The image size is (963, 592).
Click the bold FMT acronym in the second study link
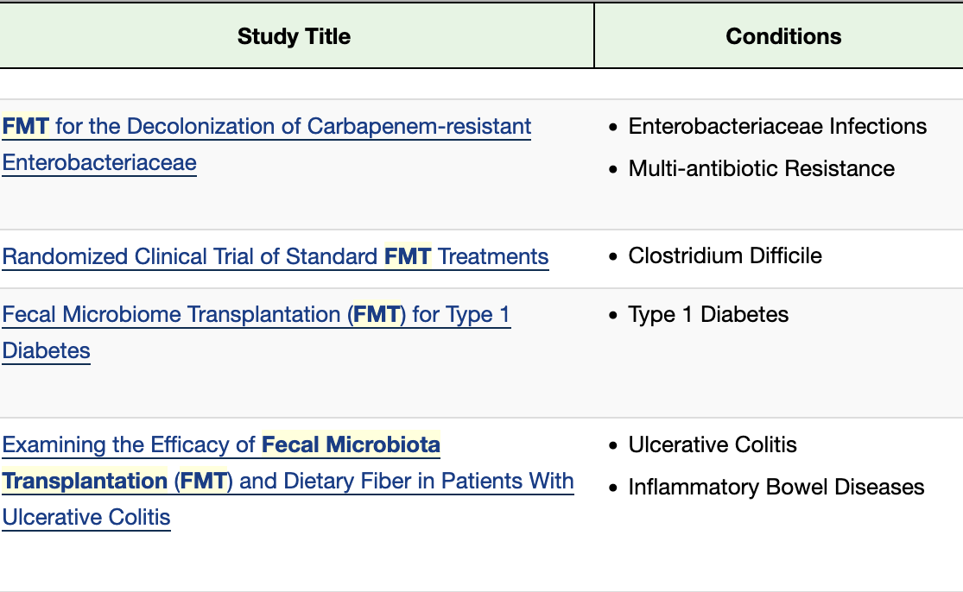pyautogui.click(x=409, y=256)
